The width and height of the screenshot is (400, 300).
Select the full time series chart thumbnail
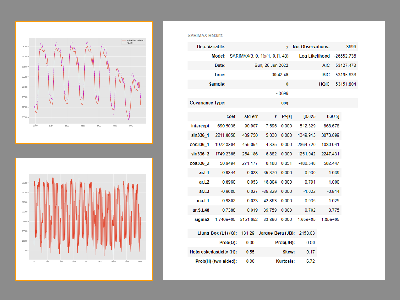(84, 219)
